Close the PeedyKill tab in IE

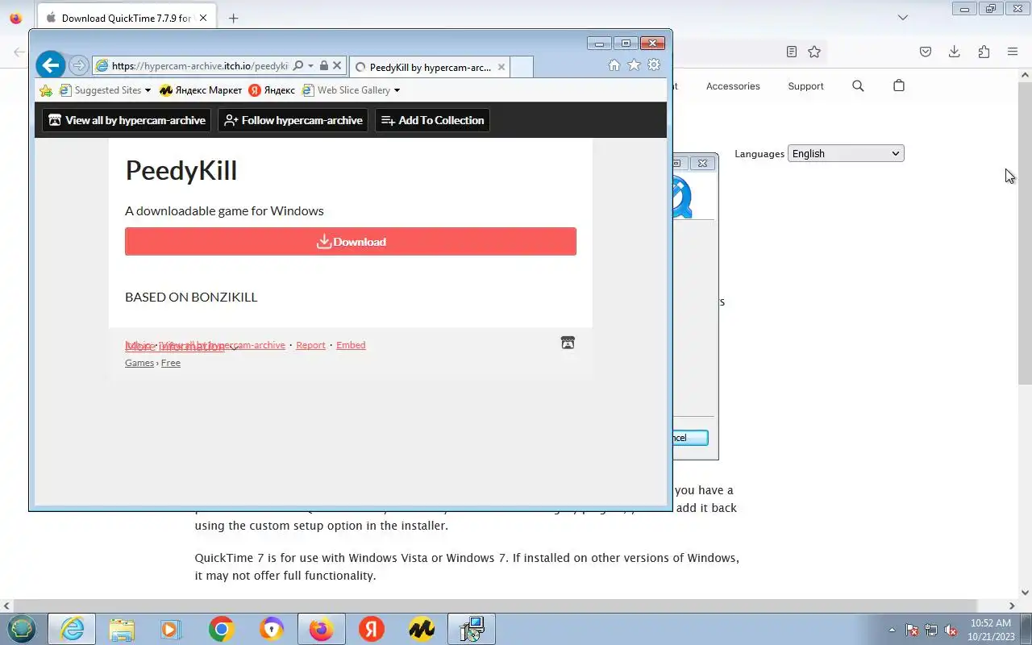pos(501,68)
